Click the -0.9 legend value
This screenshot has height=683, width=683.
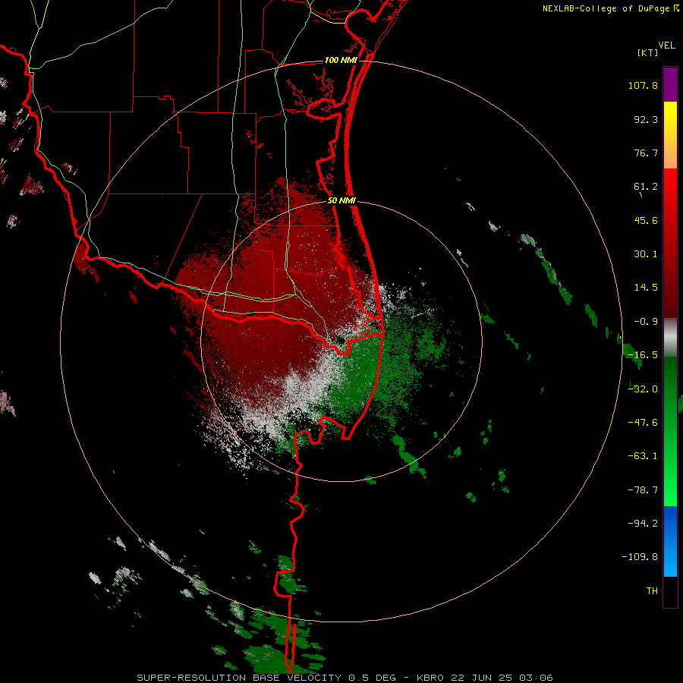[x=646, y=322]
